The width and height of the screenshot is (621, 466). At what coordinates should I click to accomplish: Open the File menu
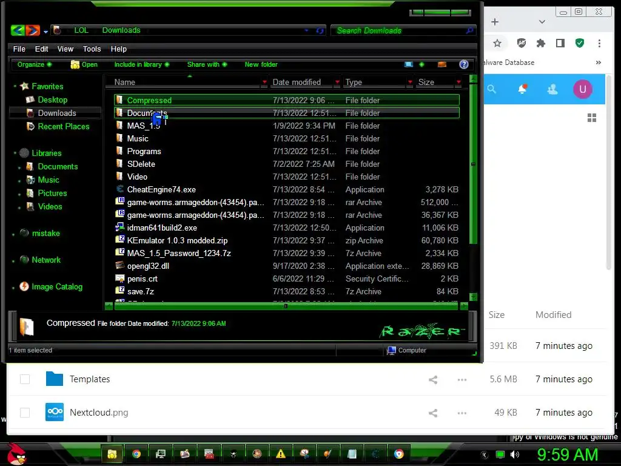[x=19, y=49]
